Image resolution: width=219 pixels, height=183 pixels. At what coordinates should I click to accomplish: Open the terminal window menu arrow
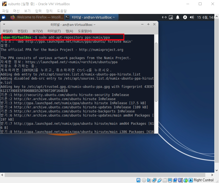(4, 24)
